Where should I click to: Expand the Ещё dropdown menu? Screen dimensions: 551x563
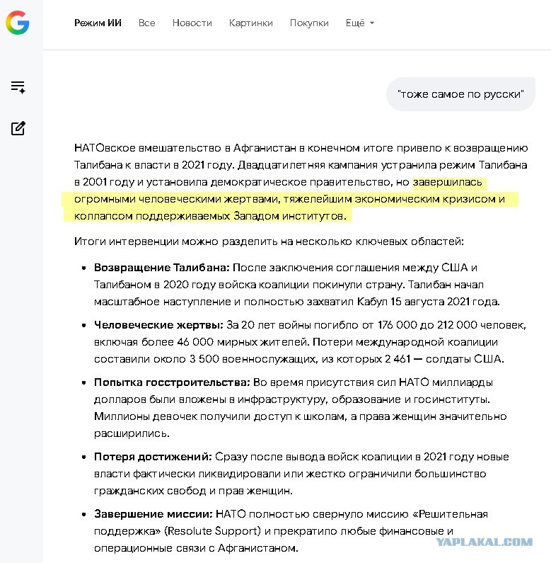(360, 23)
